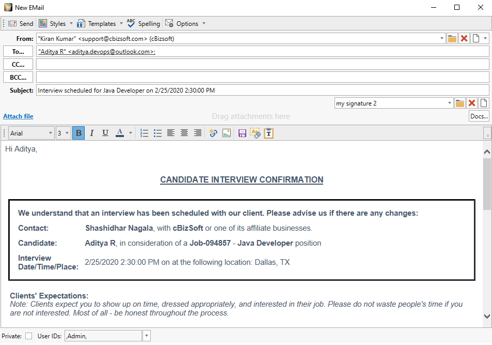This screenshot has height=345, width=492.
Task: Click the CC... button
Action: (x=18, y=65)
